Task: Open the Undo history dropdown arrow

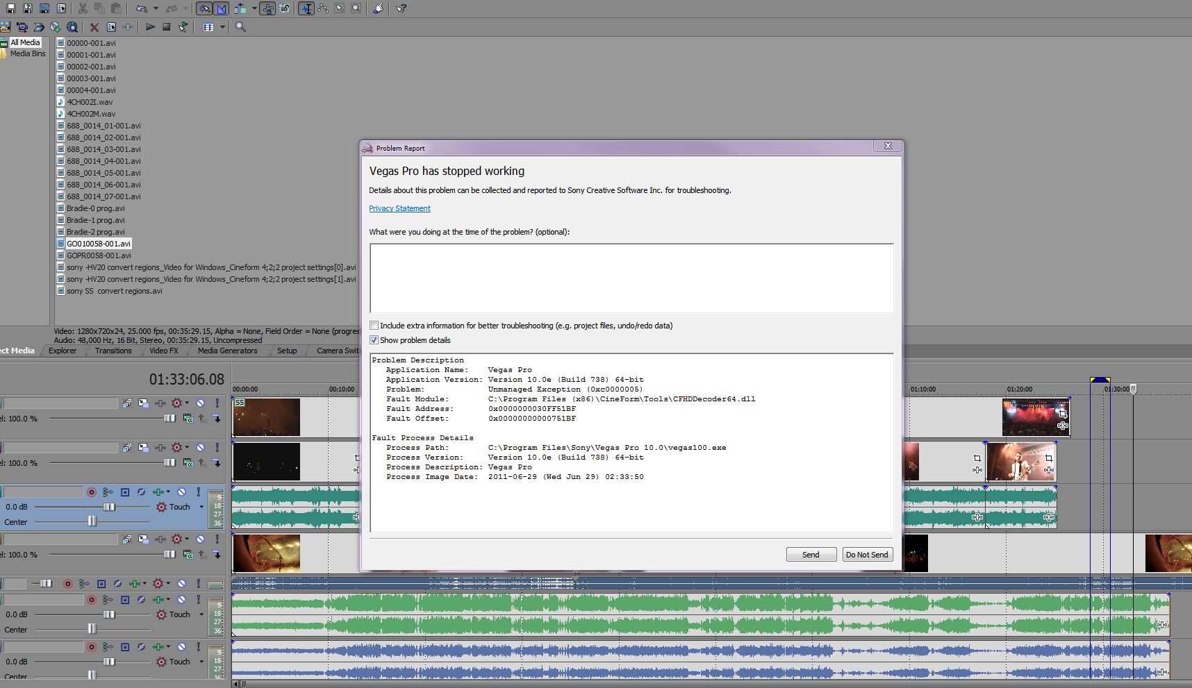Action: pyautogui.click(x=155, y=8)
